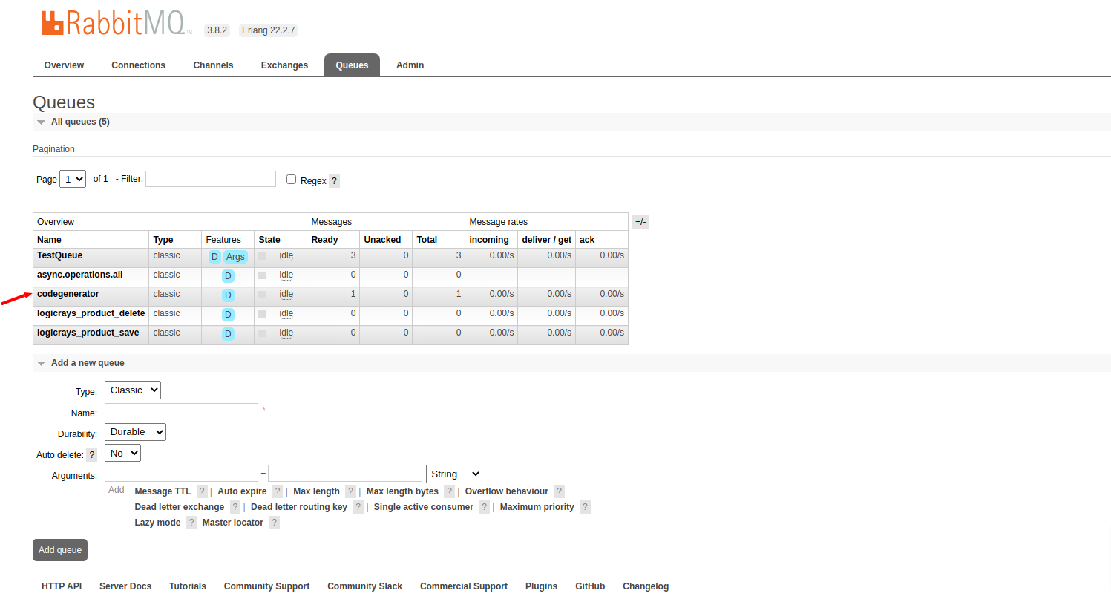
Task: Click the Master locator help icon
Action: 275,523
